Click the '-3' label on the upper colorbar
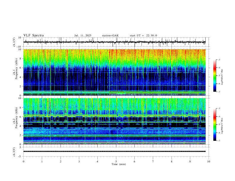 (219, 59)
